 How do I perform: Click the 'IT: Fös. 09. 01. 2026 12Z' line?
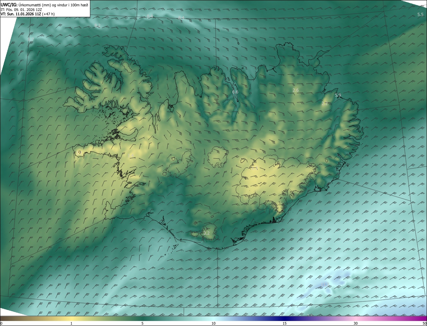(21, 10)
